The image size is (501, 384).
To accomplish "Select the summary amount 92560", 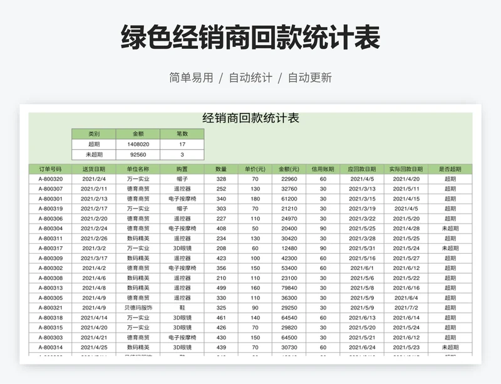I will [x=138, y=155].
